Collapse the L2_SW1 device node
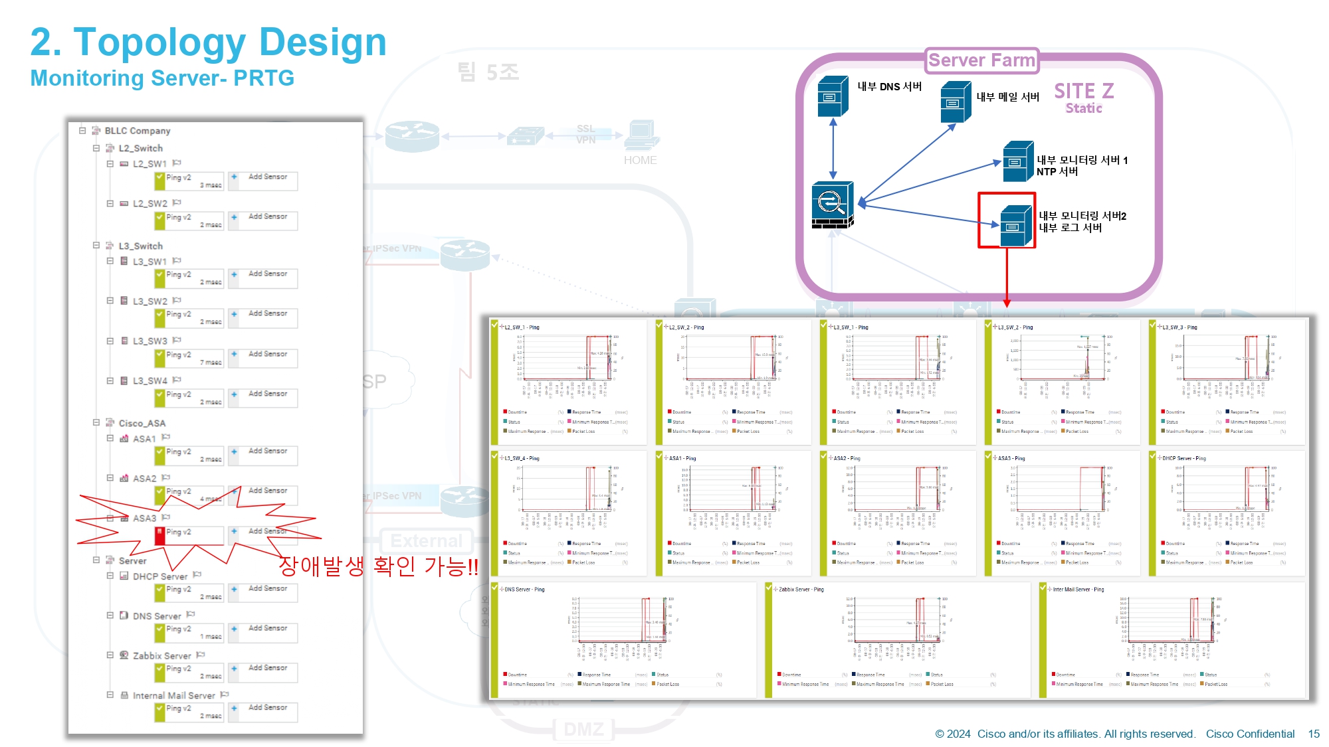The height and width of the screenshot is (747, 1329). [110, 163]
